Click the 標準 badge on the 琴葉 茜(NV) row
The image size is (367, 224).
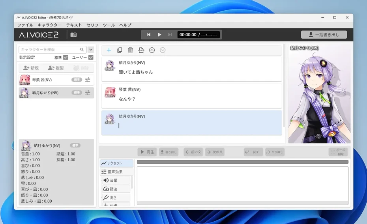(77, 80)
